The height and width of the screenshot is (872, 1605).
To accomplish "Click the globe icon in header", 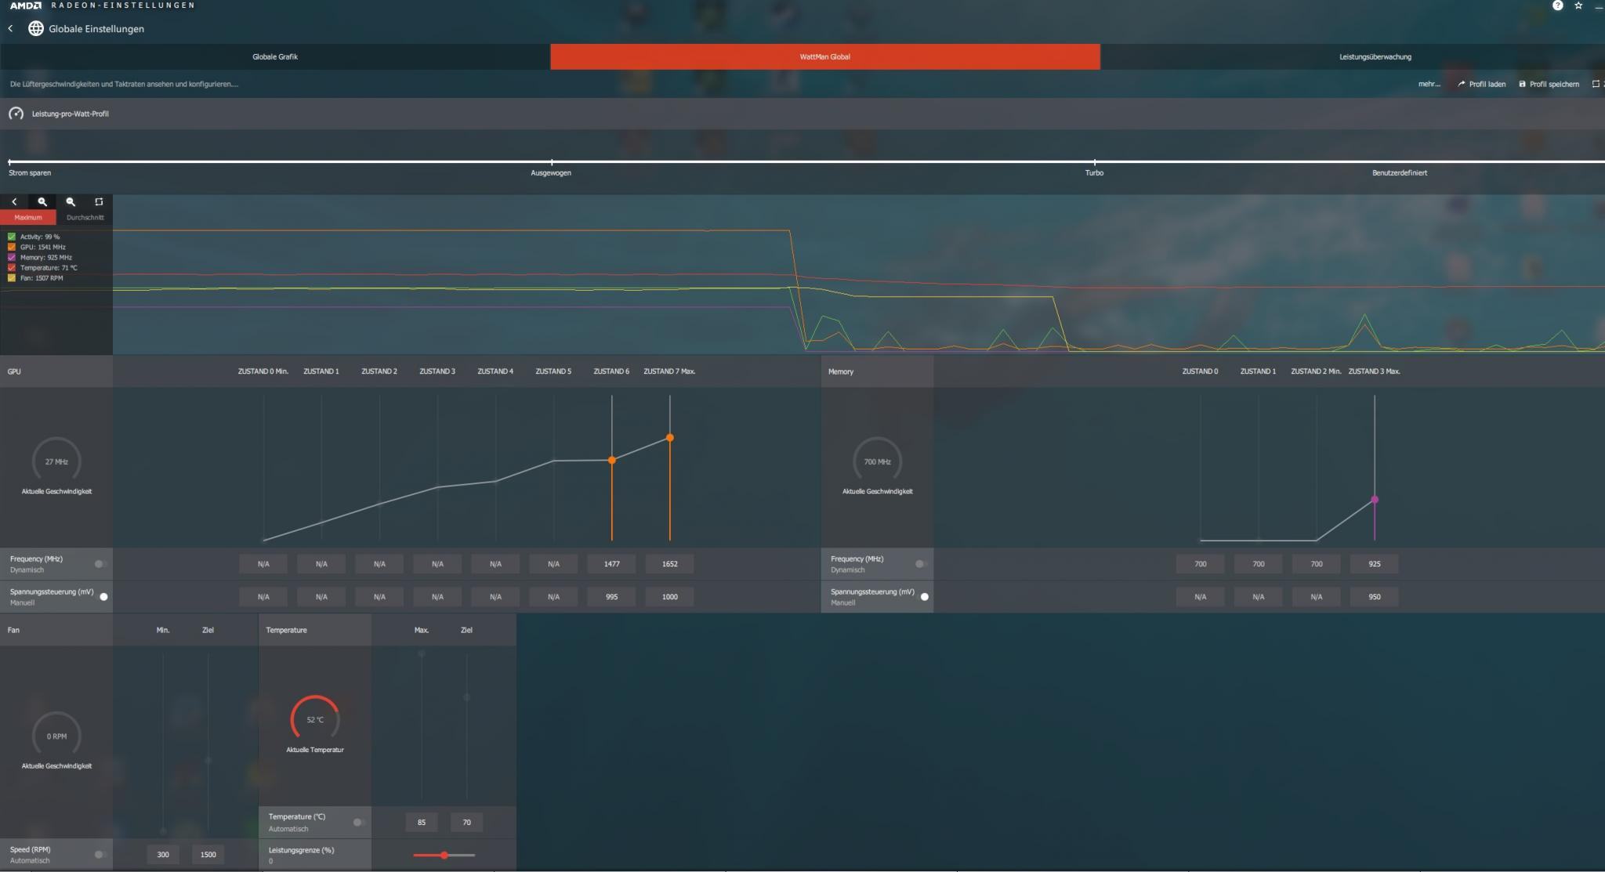I will (x=36, y=28).
